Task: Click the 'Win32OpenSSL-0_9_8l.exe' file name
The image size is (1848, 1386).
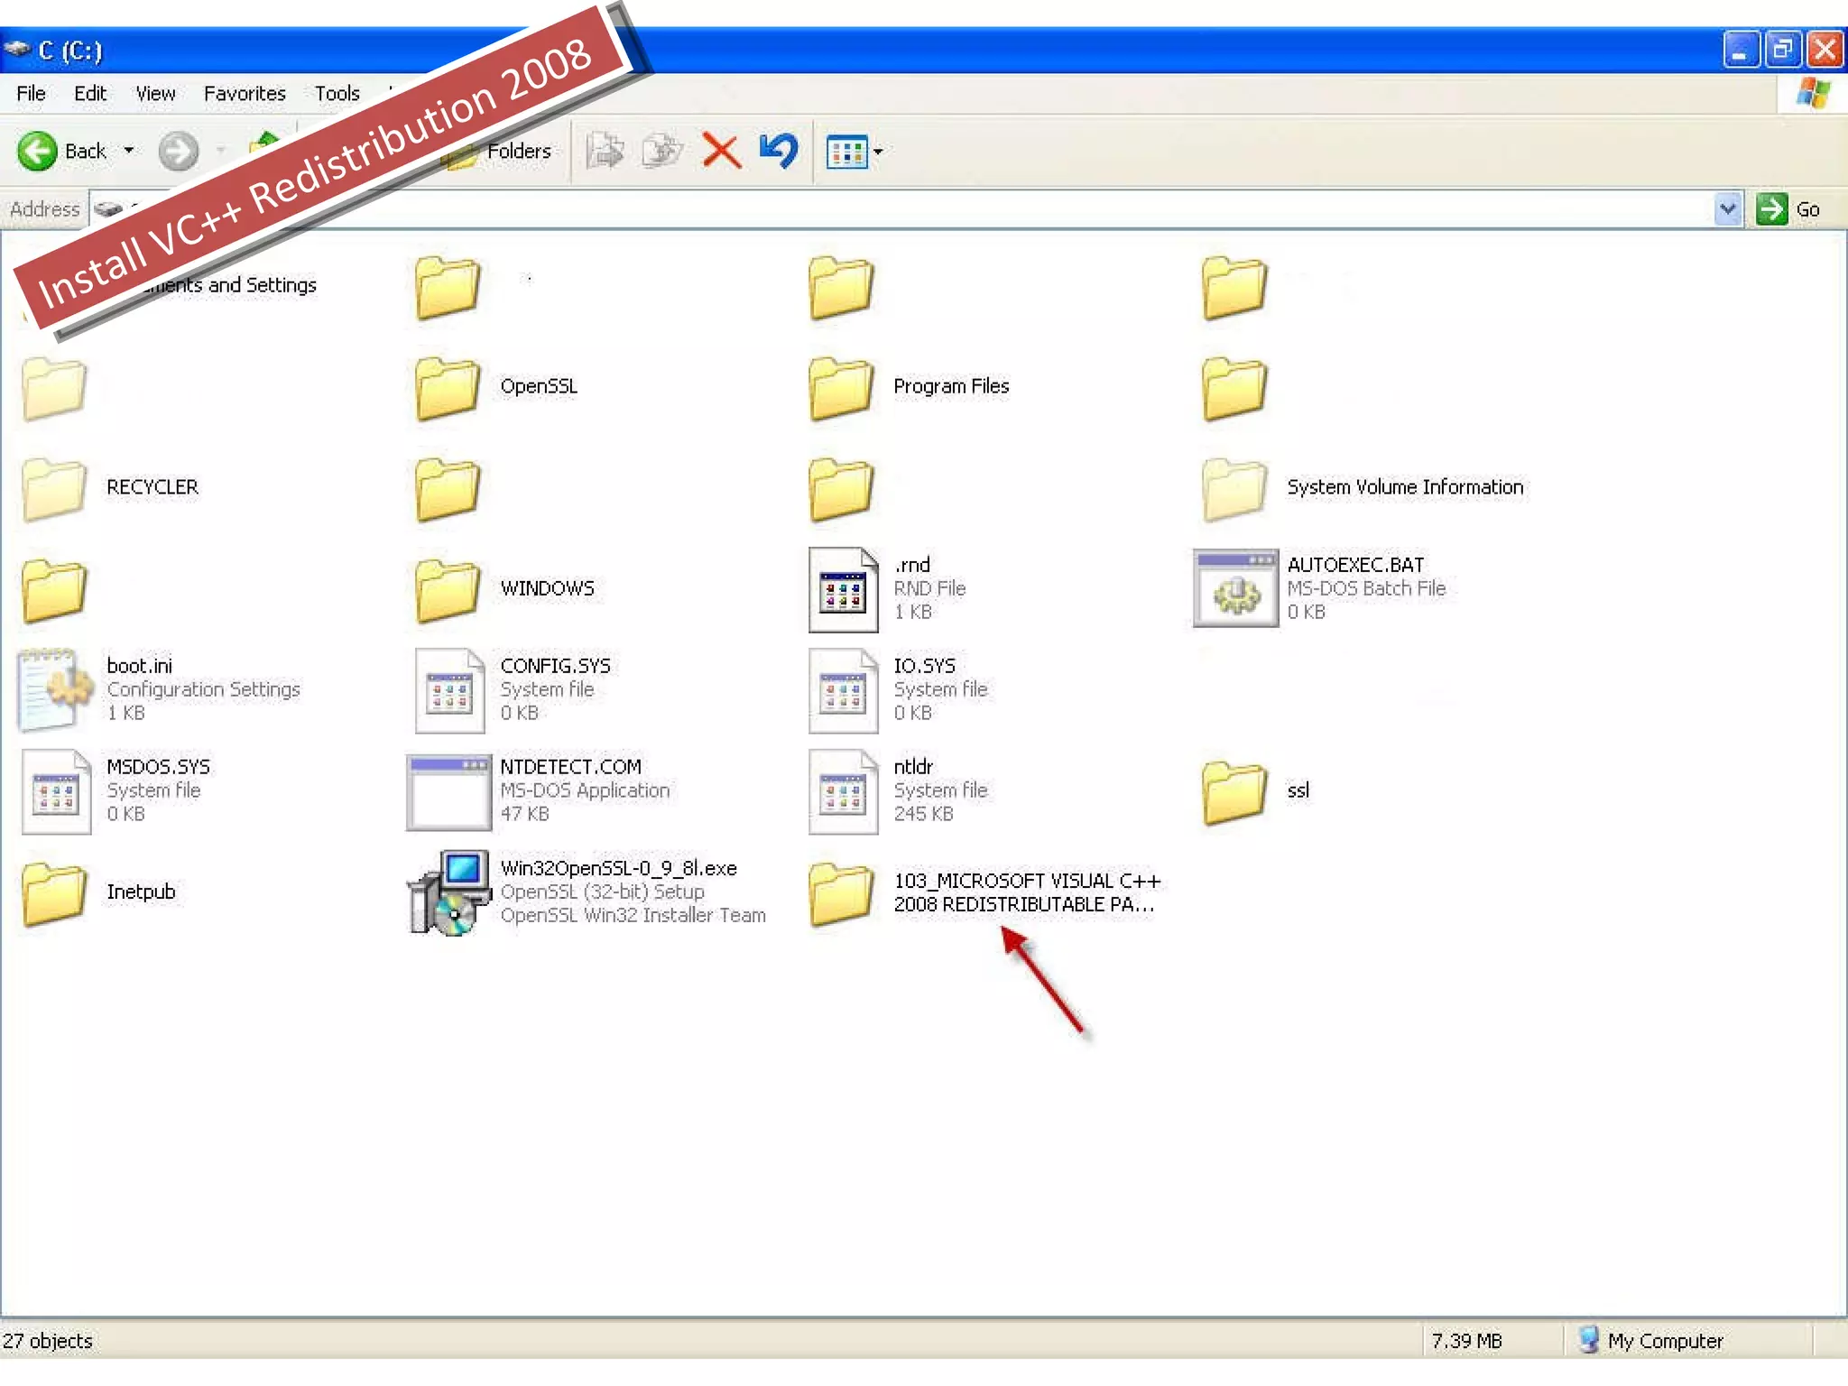Action: pyautogui.click(x=618, y=868)
